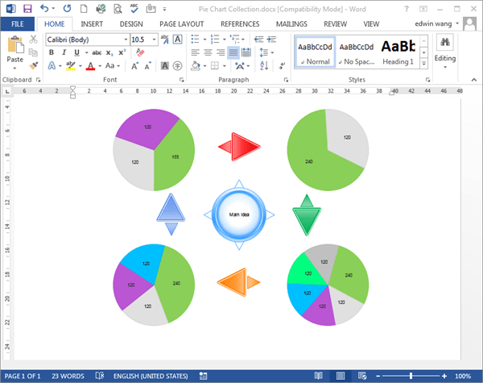This screenshot has height=383, width=483.
Task: Toggle bold formatting
Action: coord(52,52)
